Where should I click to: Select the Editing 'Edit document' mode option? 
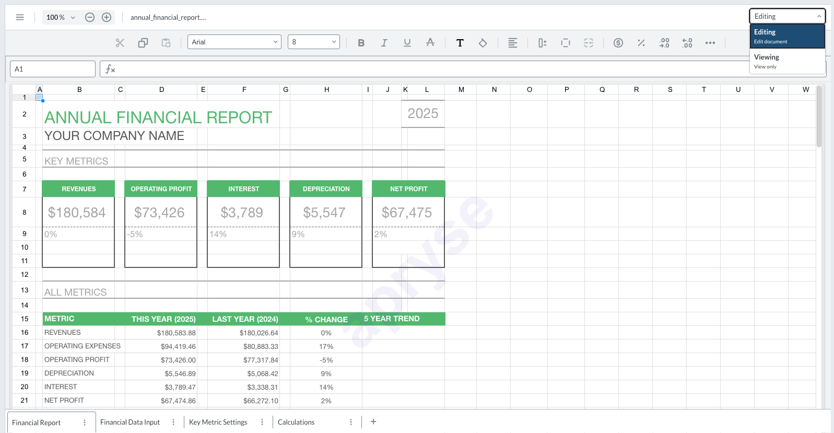(x=788, y=36)
